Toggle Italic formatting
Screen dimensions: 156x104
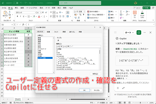tap(21, 16)
